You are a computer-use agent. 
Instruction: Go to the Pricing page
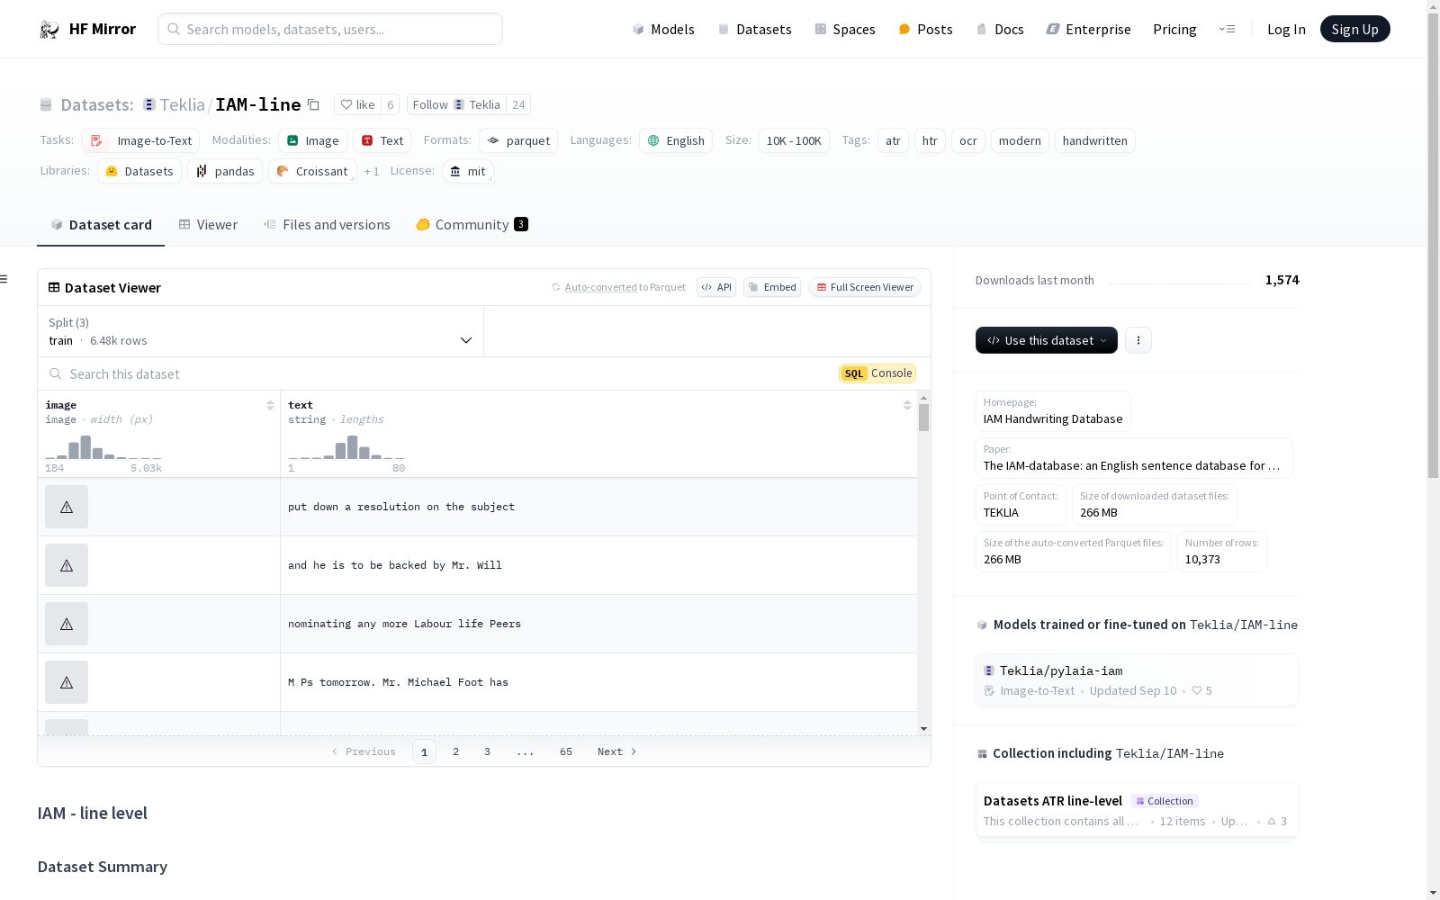tap(1174, 29)
